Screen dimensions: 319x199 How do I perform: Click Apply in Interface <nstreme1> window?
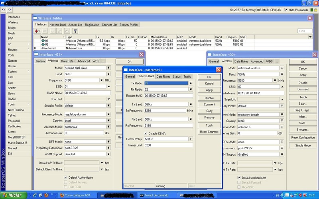click(x=209, y=90)
